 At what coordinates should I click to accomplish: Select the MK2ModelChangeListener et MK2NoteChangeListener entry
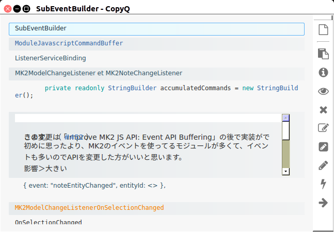pyautogui.click(x=156, y=73)
